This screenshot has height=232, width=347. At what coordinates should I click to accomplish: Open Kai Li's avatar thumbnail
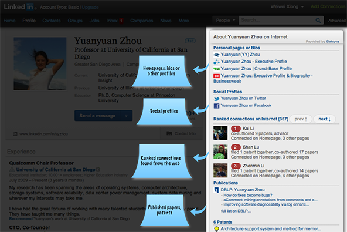(x=220, y=133)
